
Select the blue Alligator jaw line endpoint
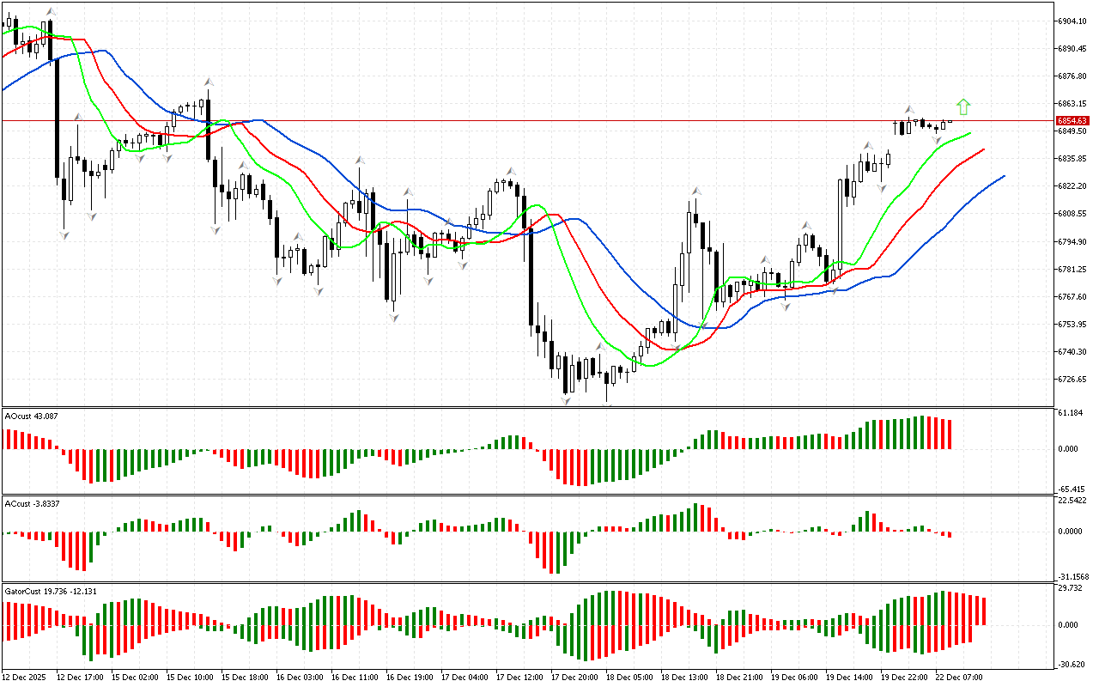[x=1004, y=176]
